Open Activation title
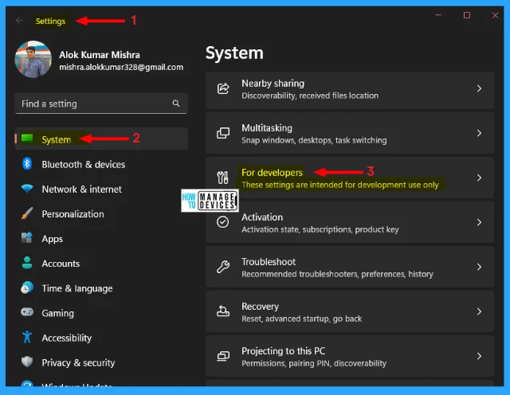Viewport: 510px width, 395px height. (x=262, y=217)
